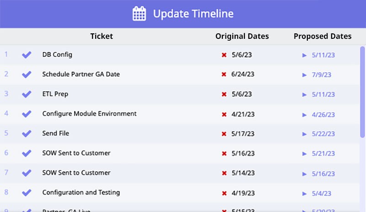Click the Update Timeline title
The image size is (366, 212).
click(193, 14)
